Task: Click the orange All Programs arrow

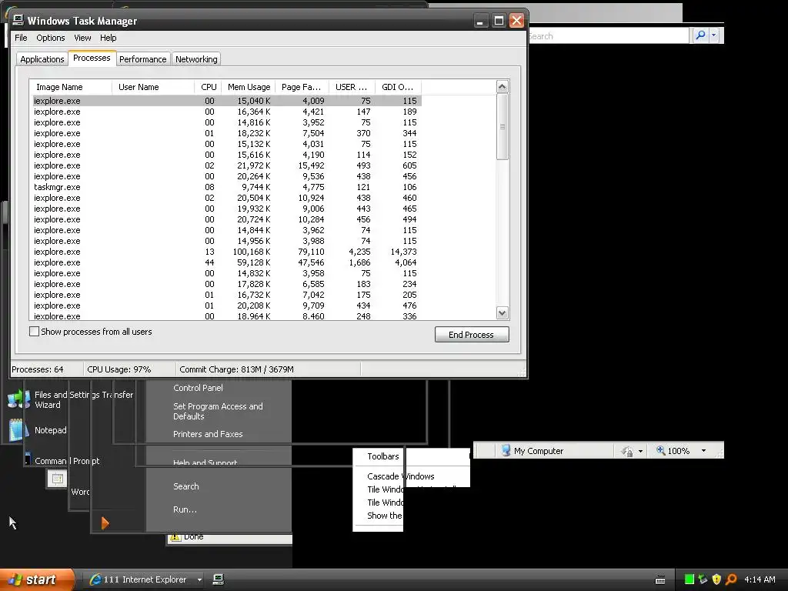Action: [105, 523]
